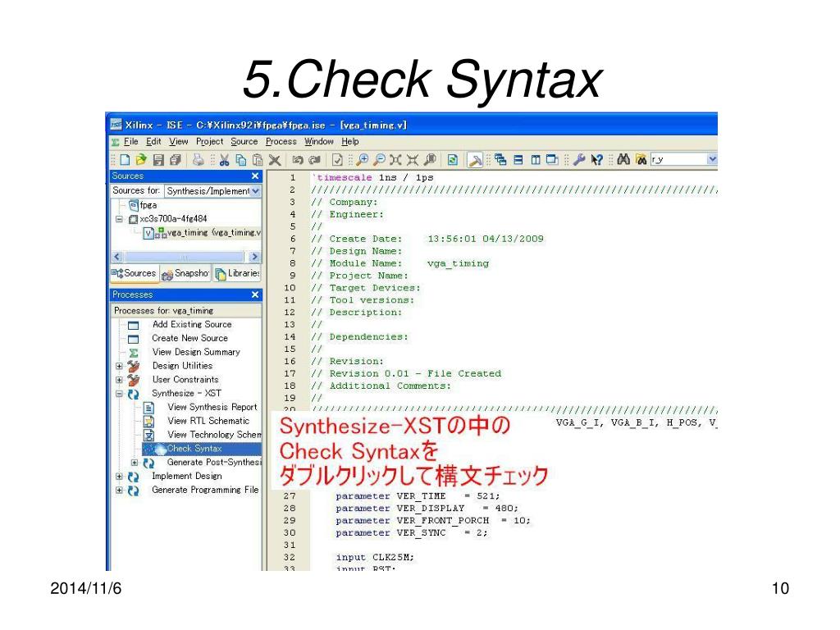
Task: Select the fpga project item
Action: [143, 205]
